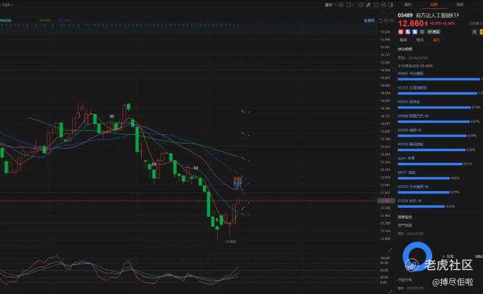Open holding 01810 小米集团-W
The image size is (483, 294).
tap(413, 187)
